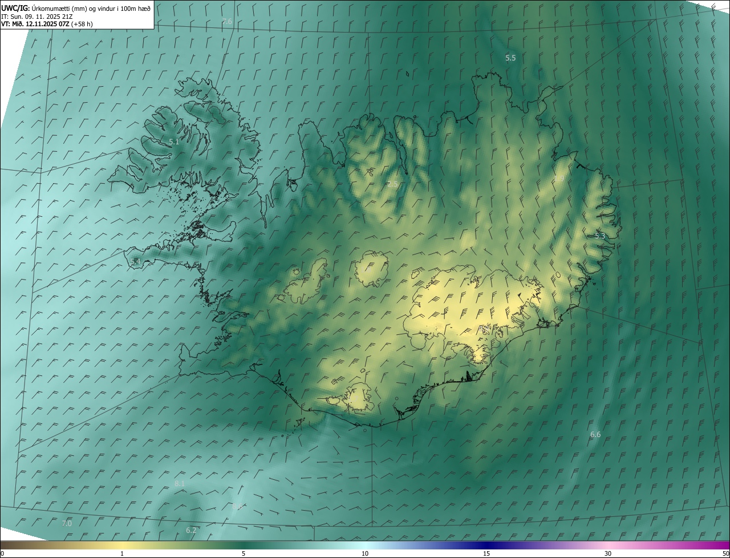Click the 5.1 value label over the Westfjords
730x558 pixels.
tap(174, 142)
